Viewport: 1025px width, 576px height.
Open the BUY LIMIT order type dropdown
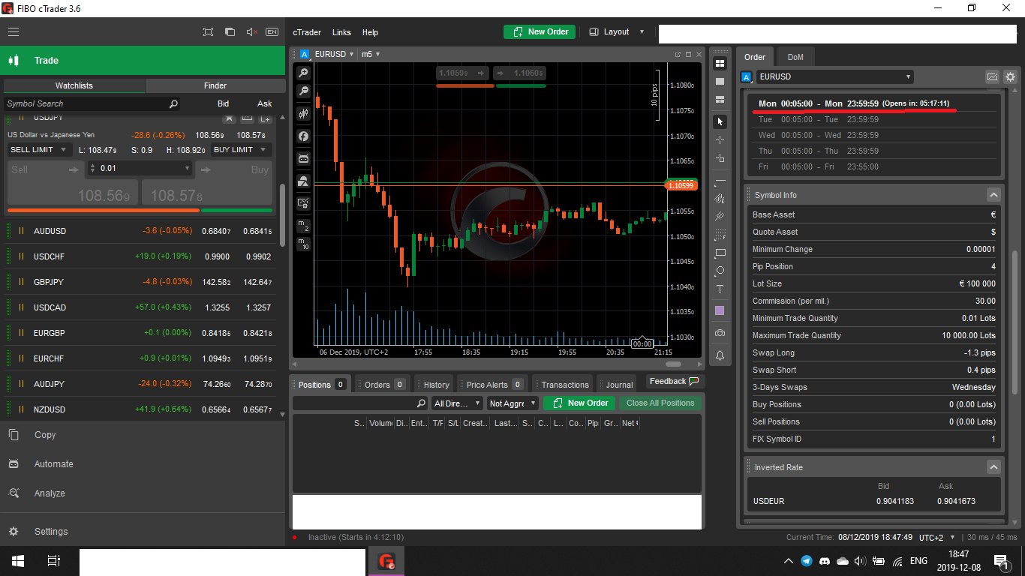[242, 150]
